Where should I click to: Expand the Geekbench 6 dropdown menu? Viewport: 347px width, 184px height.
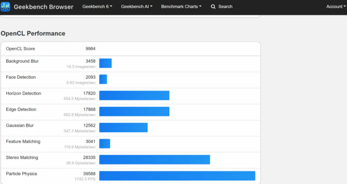[x=97, y=7]
